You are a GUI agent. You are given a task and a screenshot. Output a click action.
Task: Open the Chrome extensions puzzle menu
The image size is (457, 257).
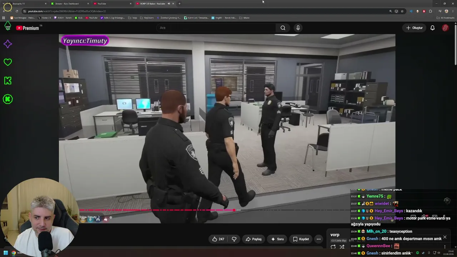[431, 11]
